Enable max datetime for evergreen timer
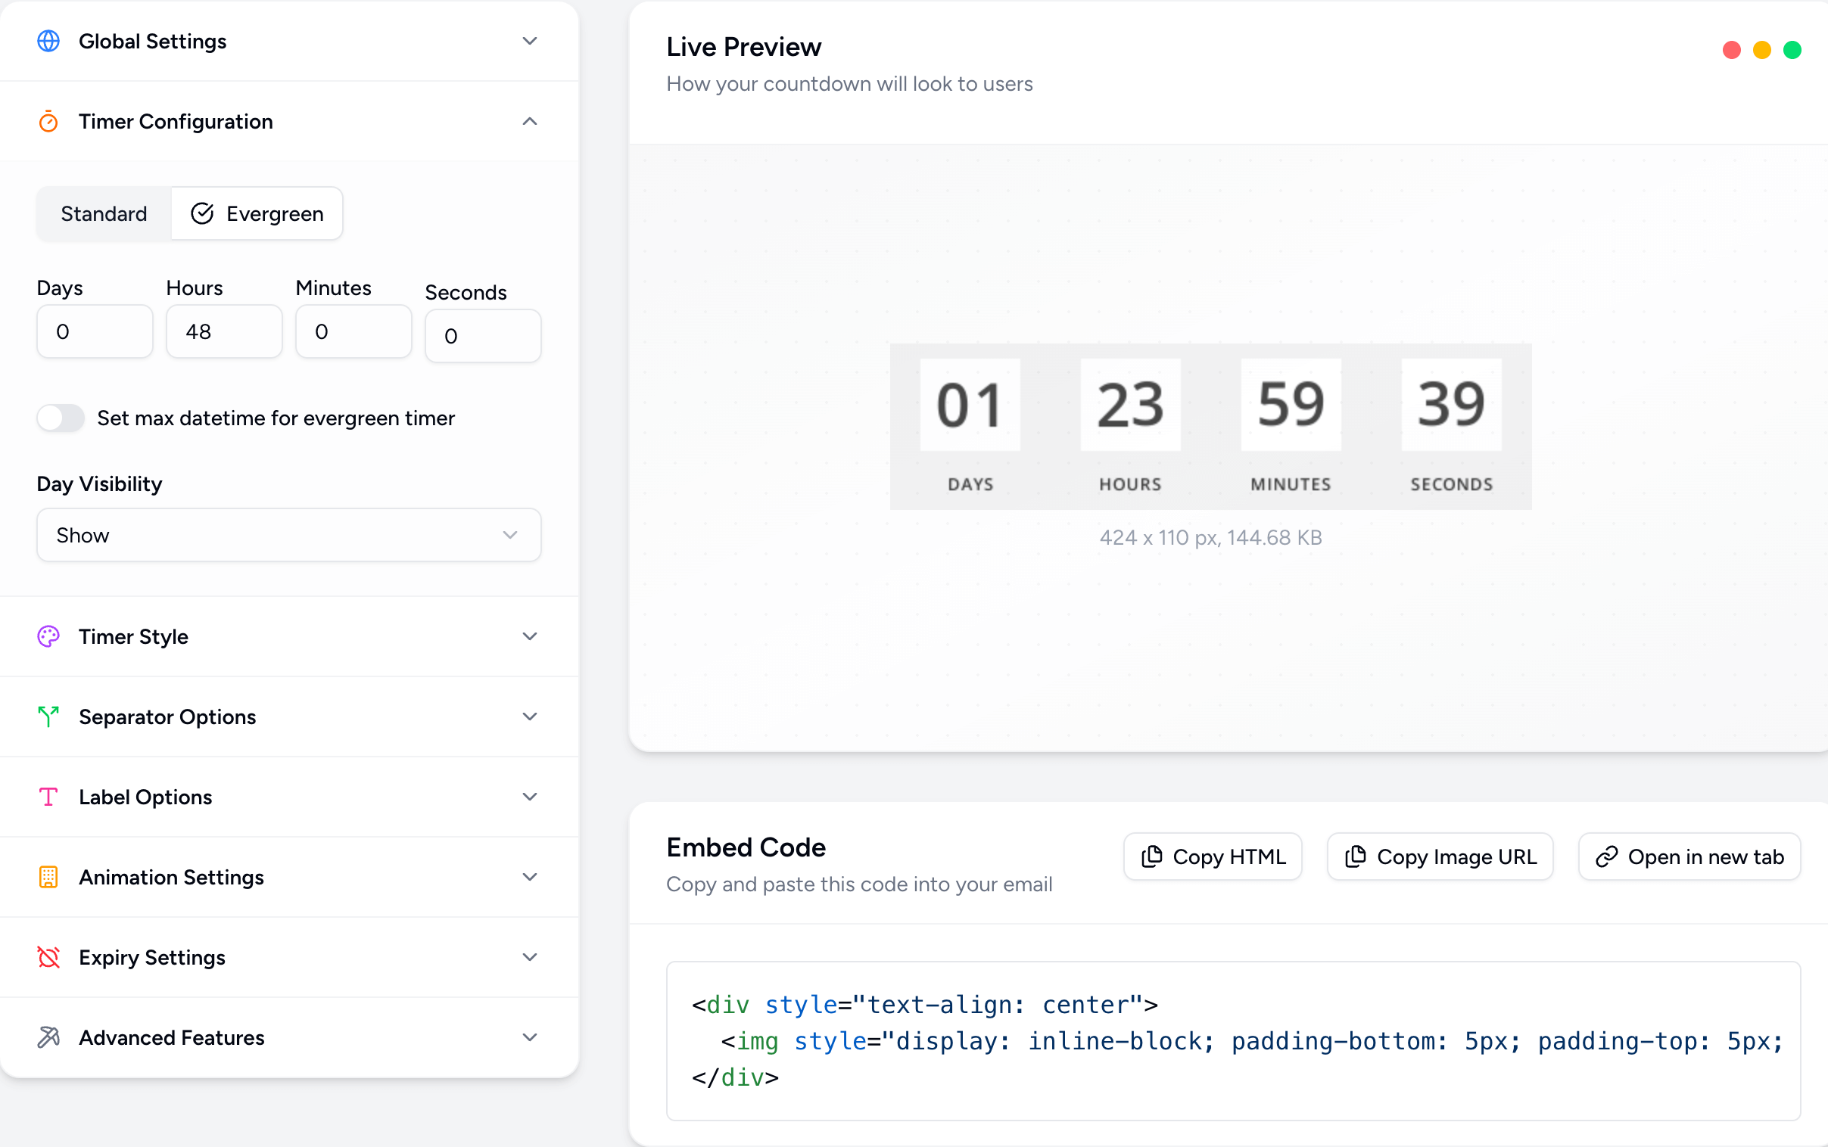Screen dimensions: 1828x1147 (61, 418)
